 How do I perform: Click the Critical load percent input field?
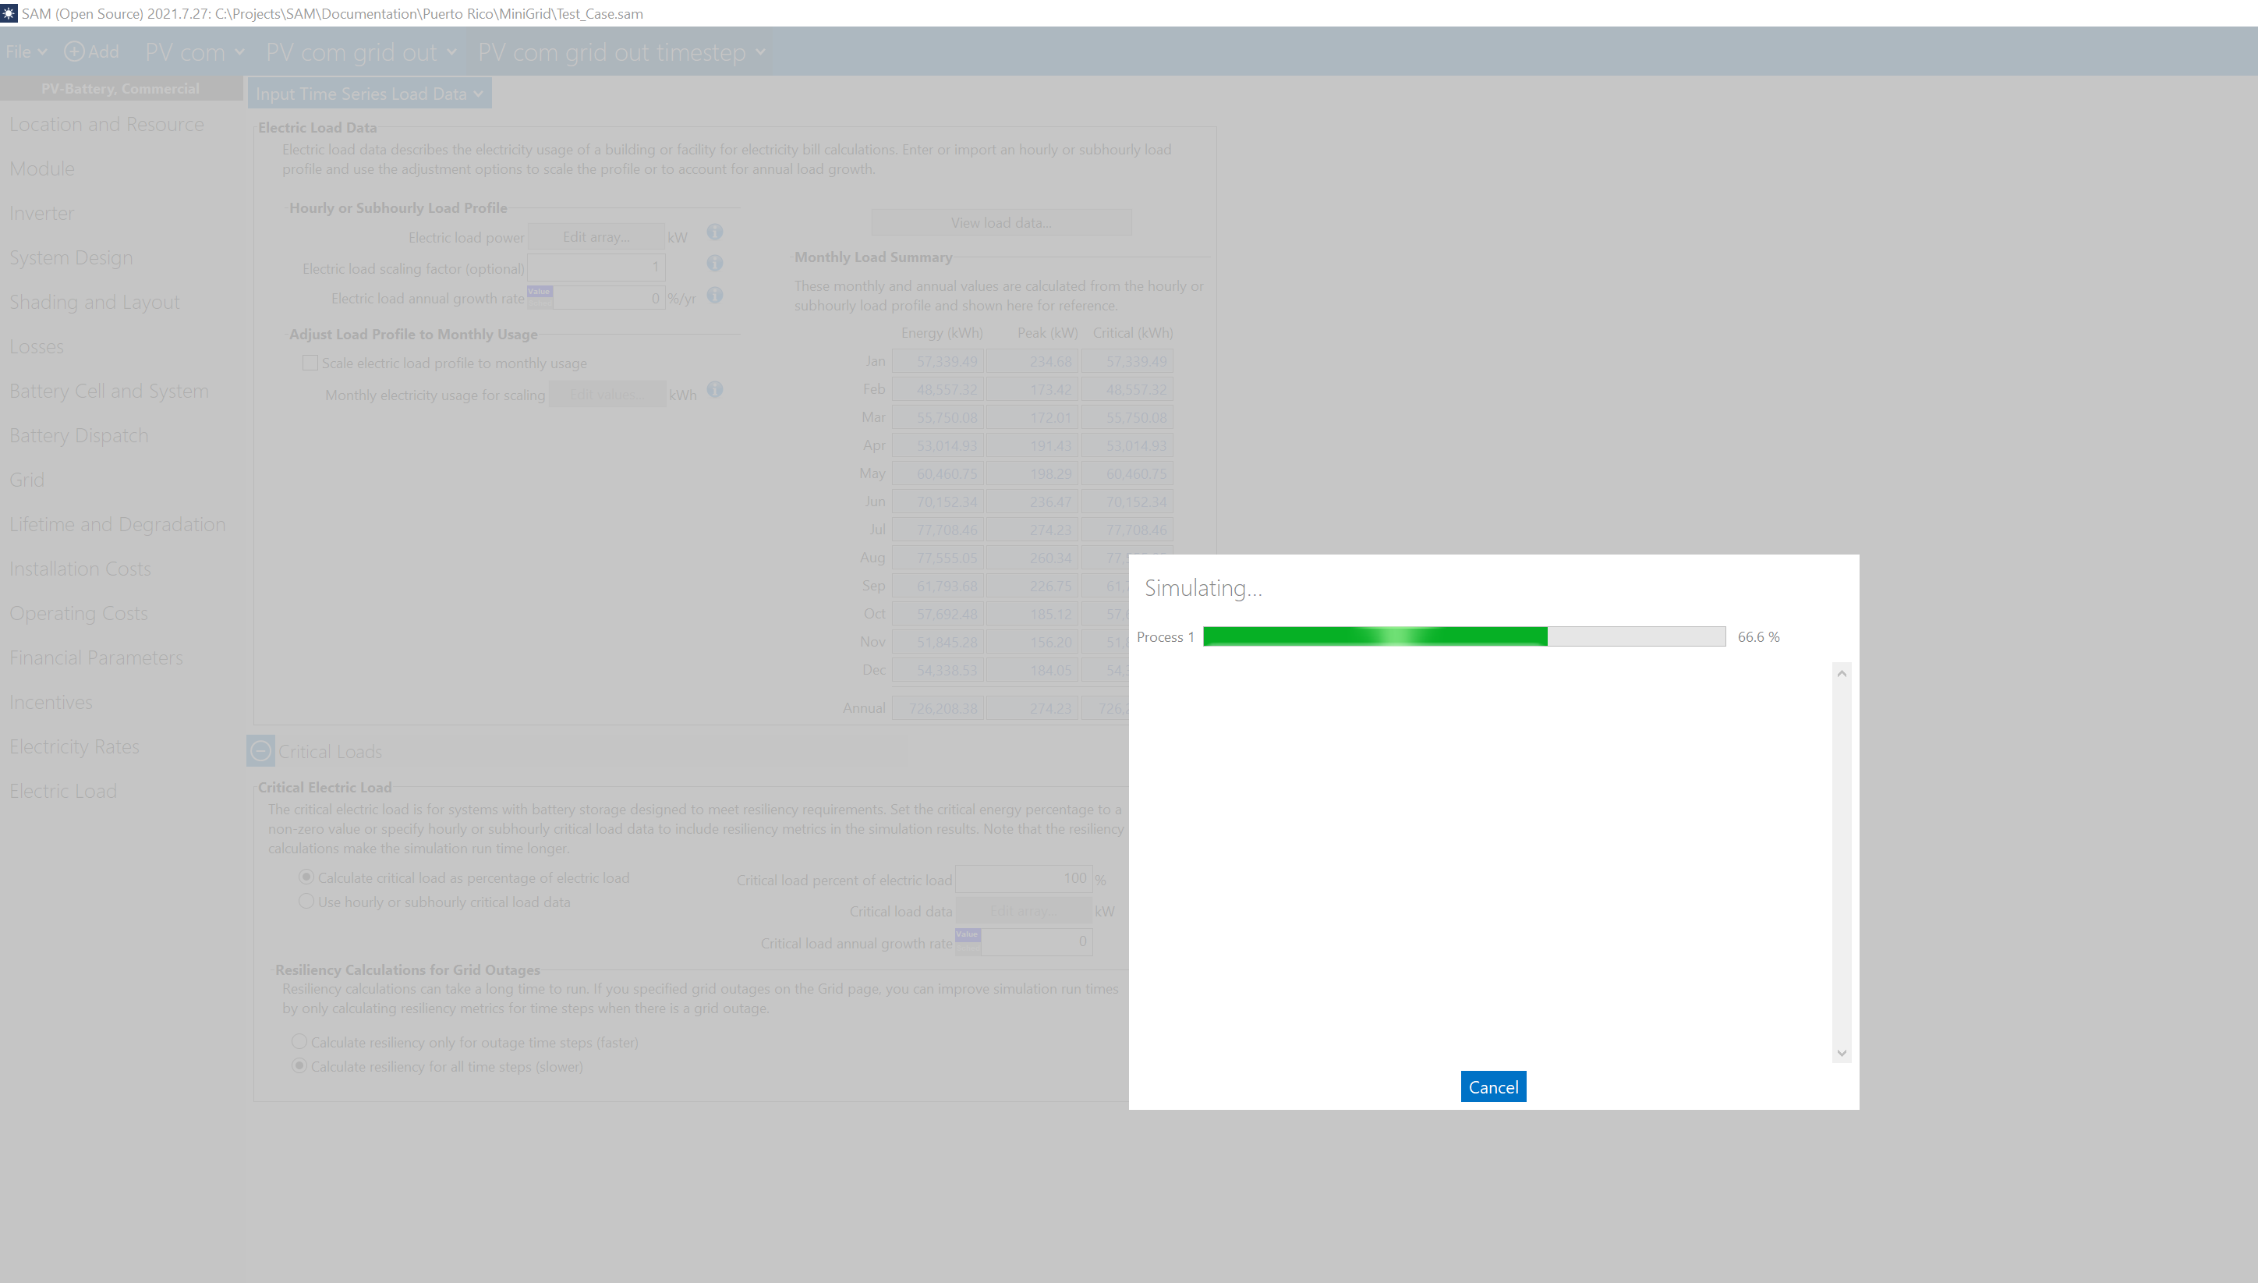1023,878
